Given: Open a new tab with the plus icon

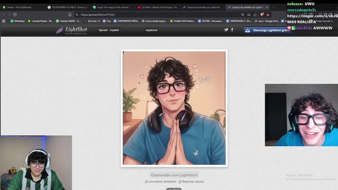Looking at the screenshot, I should [x=274, y=7].
